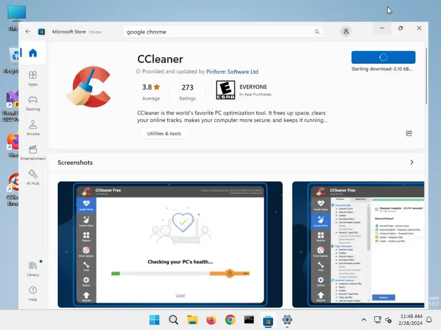This screenshot has height=330, width=441.
Task: Expand Screenshots with the chevron arrow
Action: [411, 162]
